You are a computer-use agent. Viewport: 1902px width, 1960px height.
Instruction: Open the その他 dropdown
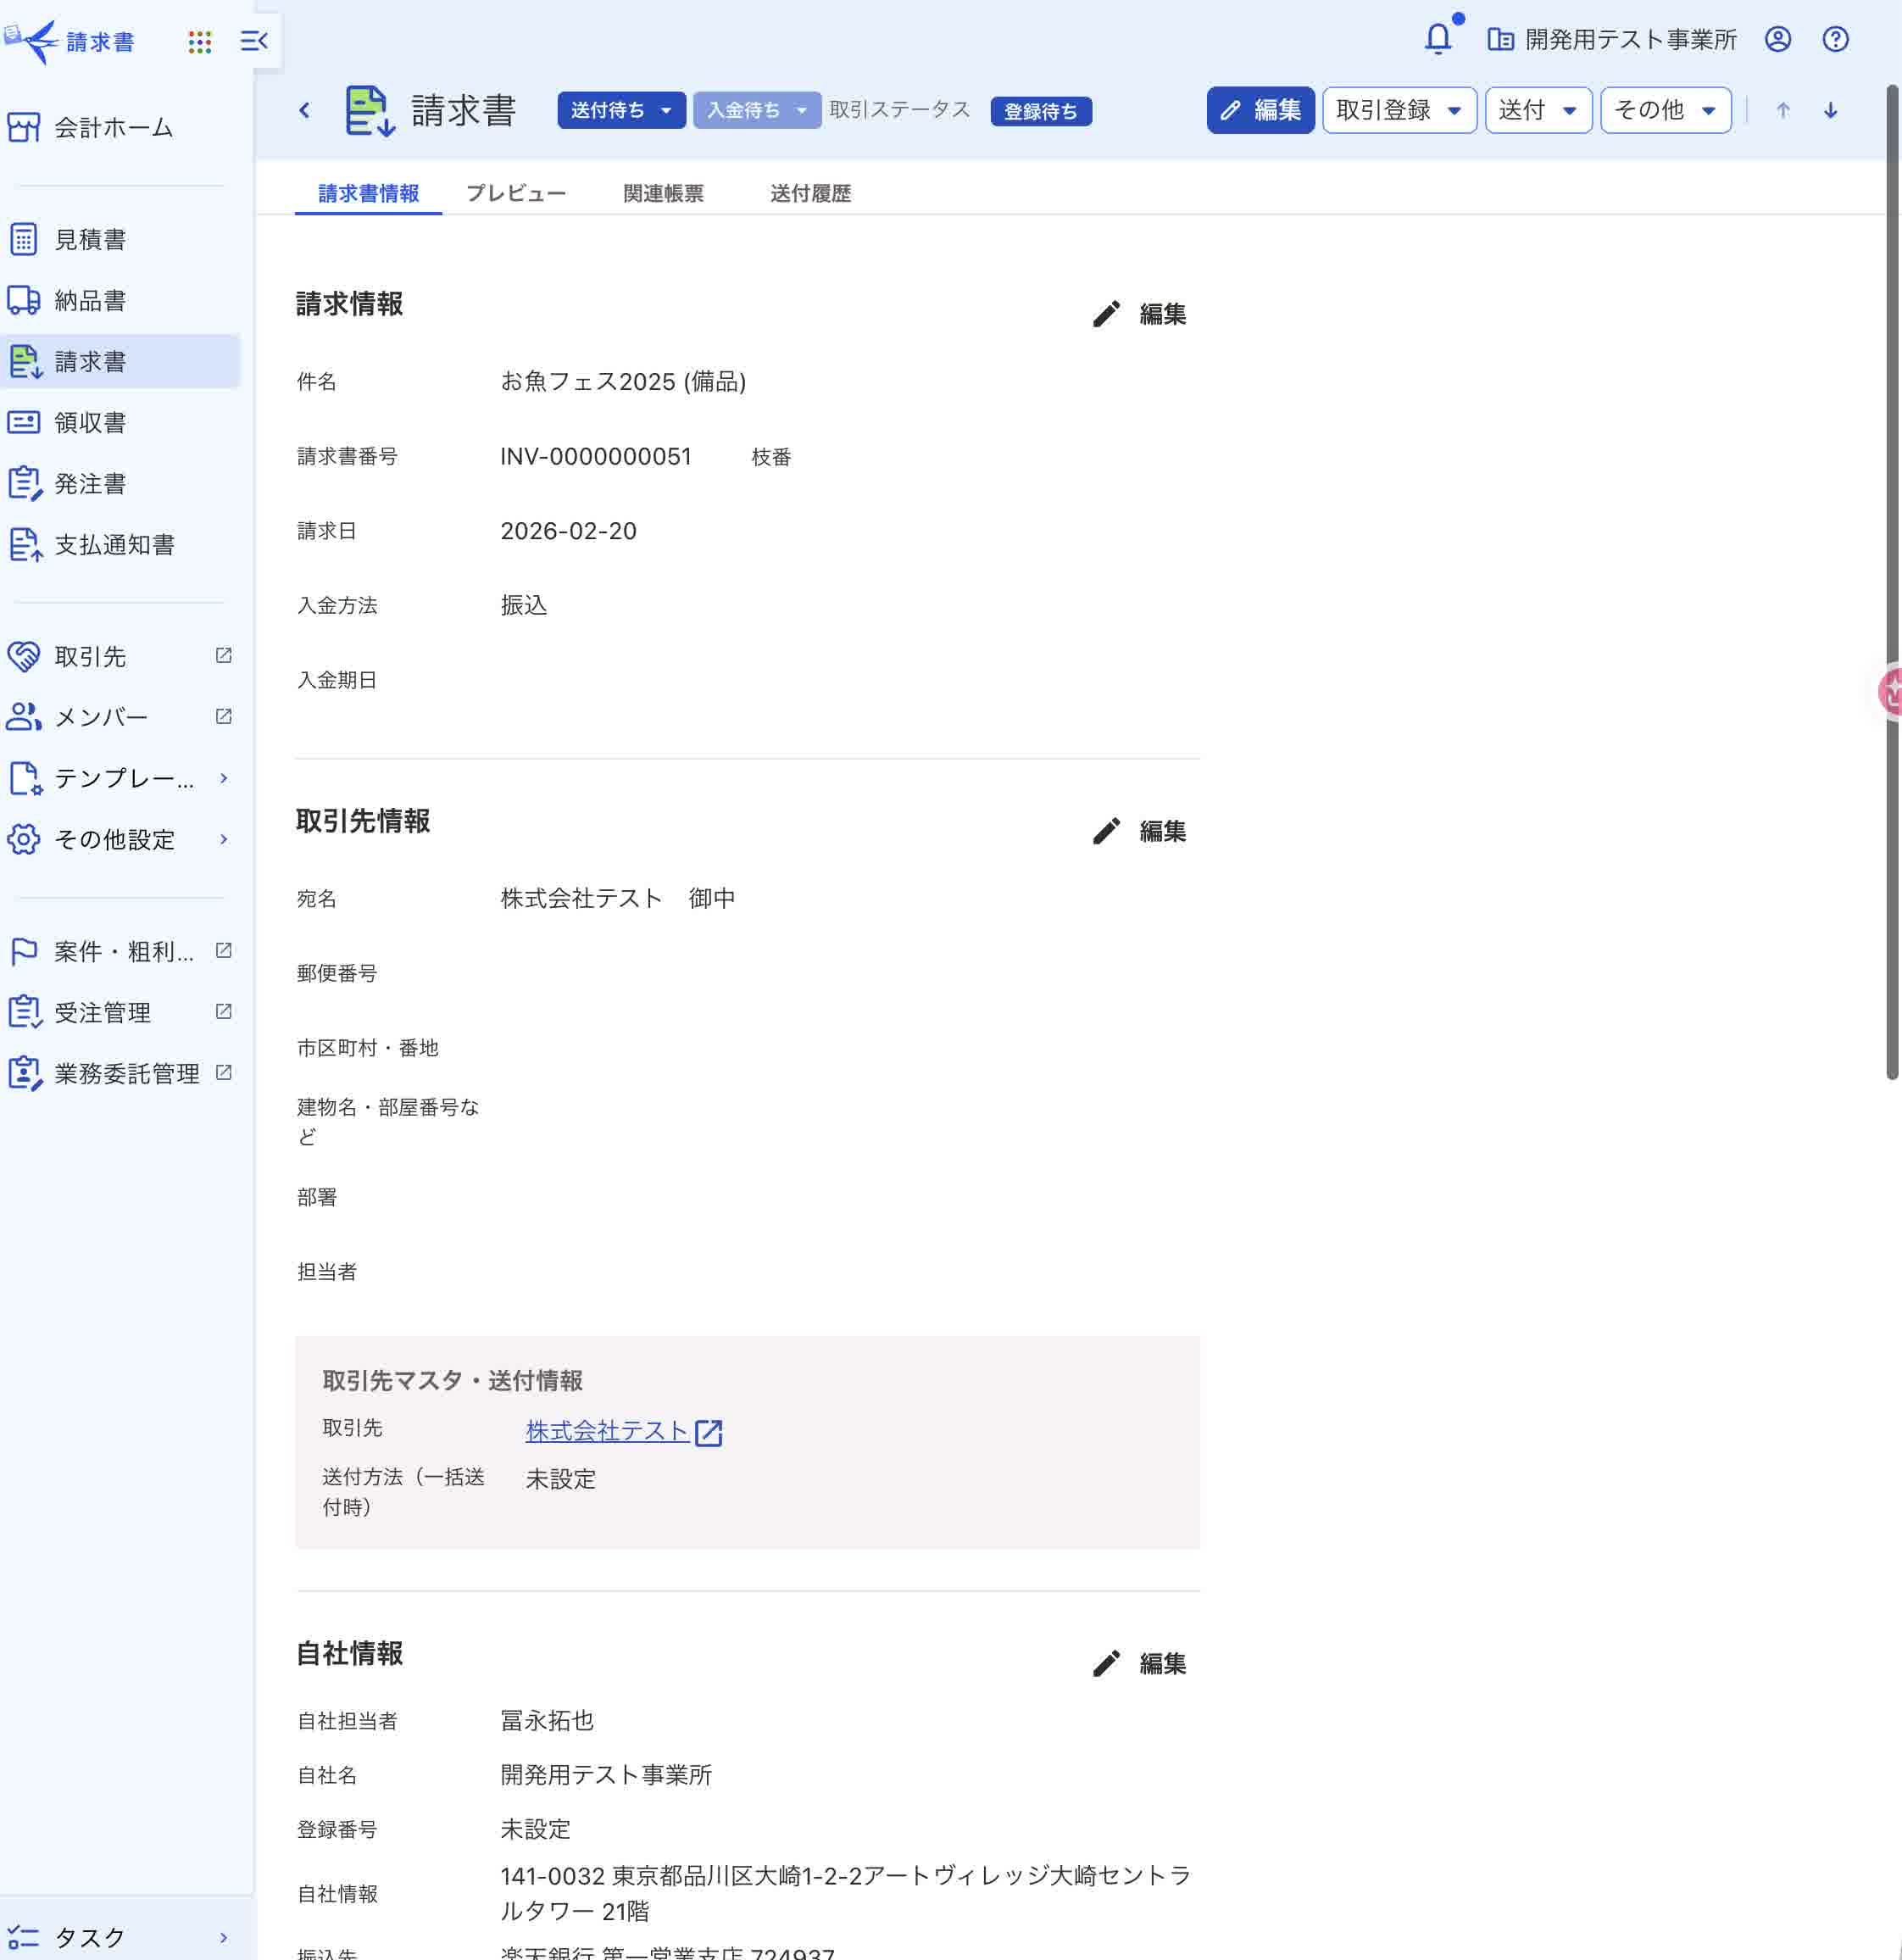tap(1664, 110)
